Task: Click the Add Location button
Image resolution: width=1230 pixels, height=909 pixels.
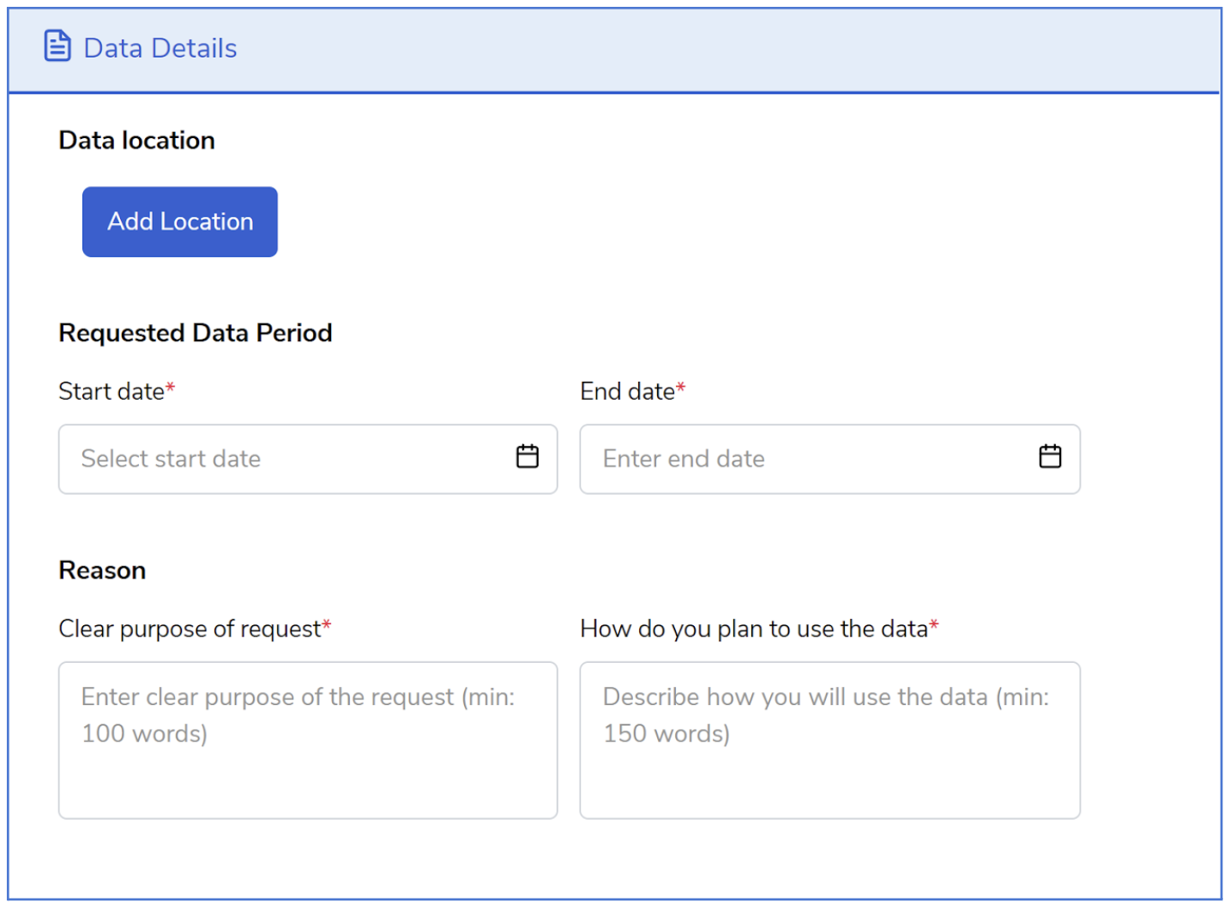Action: click(x=180, y=222)
